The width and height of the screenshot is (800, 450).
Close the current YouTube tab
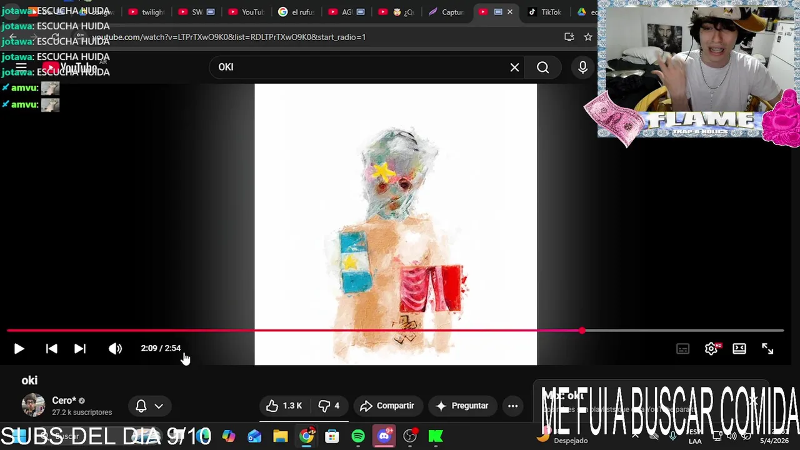click(x=510, y=12)
